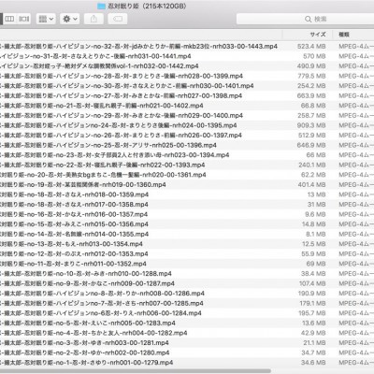The width and height of the screenshot is (374, 374).
Task: Open the gear action menu
Action: 69,19
